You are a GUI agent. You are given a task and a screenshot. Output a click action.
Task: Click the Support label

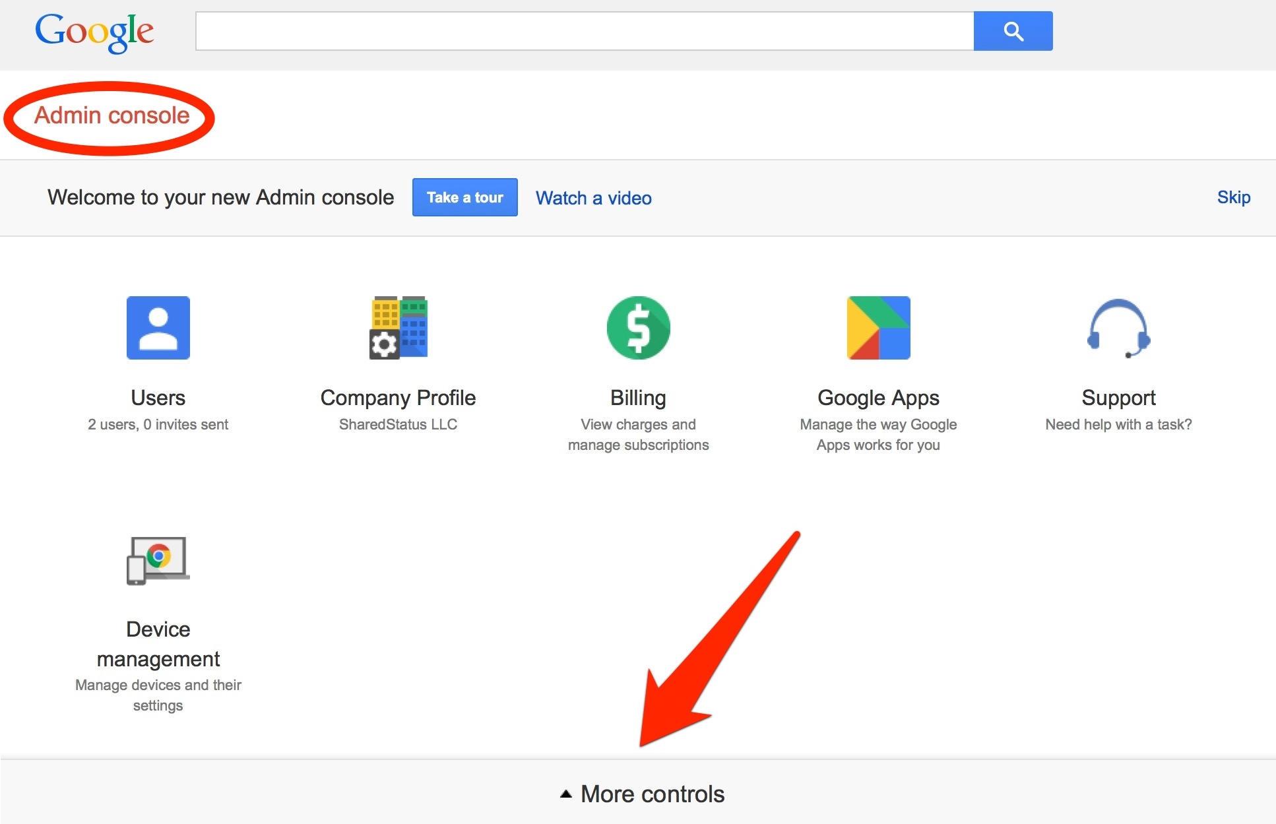[1119, 398]
